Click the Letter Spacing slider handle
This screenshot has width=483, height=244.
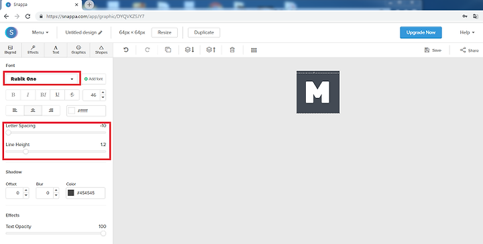pyautogui.click(x=9, y=133)
